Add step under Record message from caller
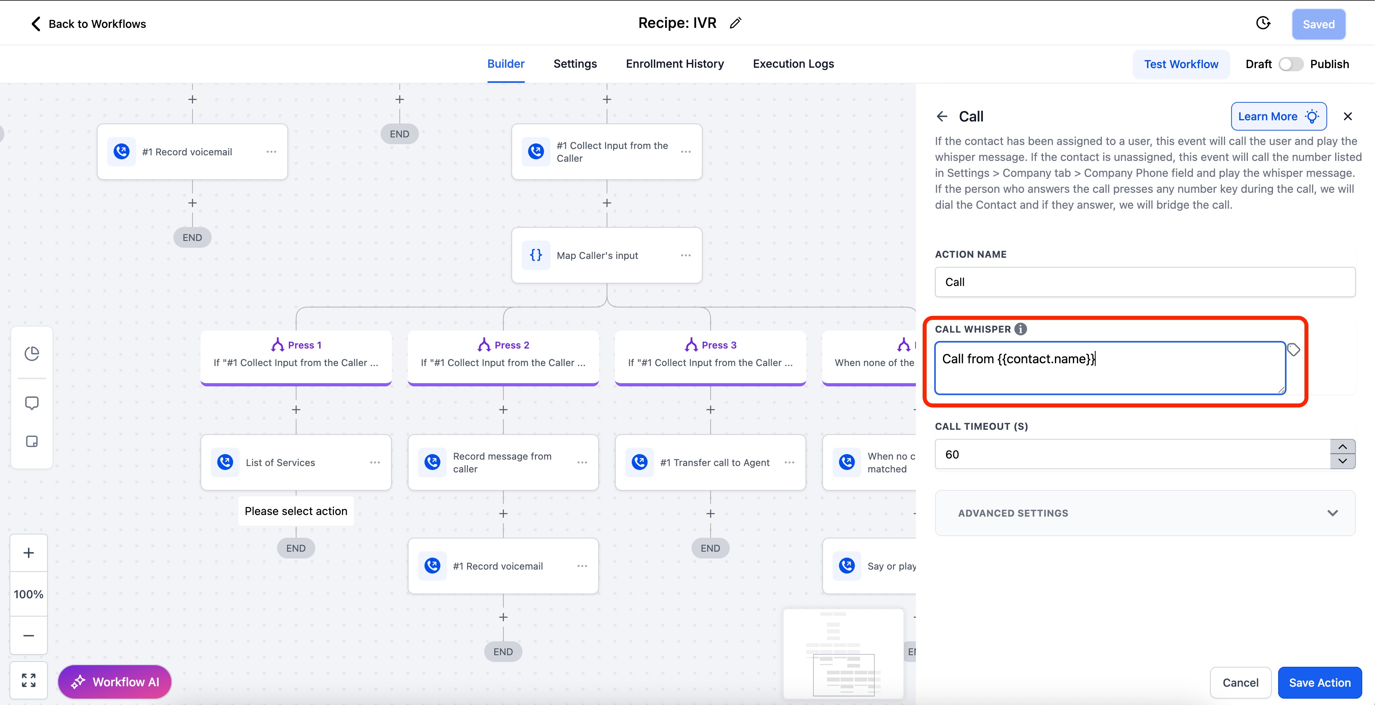 [503, 513]
